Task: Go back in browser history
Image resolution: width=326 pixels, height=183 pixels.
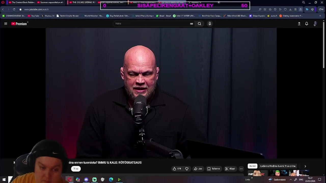Action: [x=3, y=9]
